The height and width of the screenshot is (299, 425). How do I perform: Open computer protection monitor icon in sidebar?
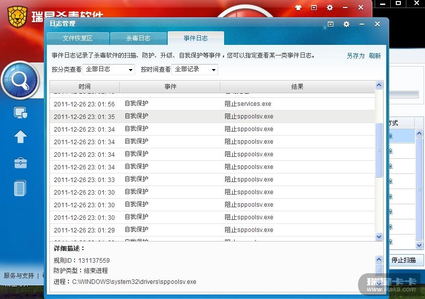[20, 112]
